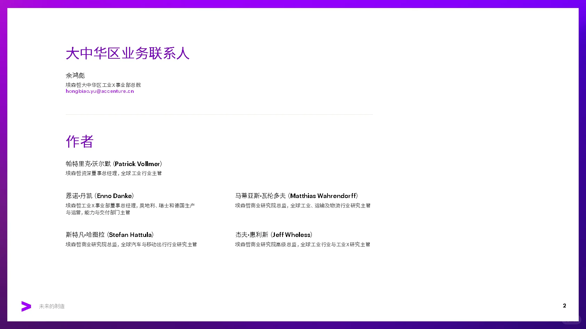Click Jeff Wheless's name entry

[x=274, y=235]
